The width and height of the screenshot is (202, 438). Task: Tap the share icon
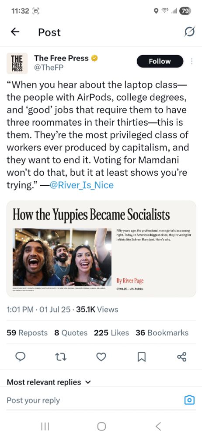[x=181, y=357]
